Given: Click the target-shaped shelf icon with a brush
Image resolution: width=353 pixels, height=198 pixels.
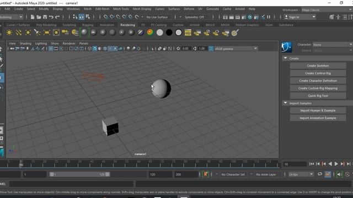Looking at the screenshot, I should (235, 33).
